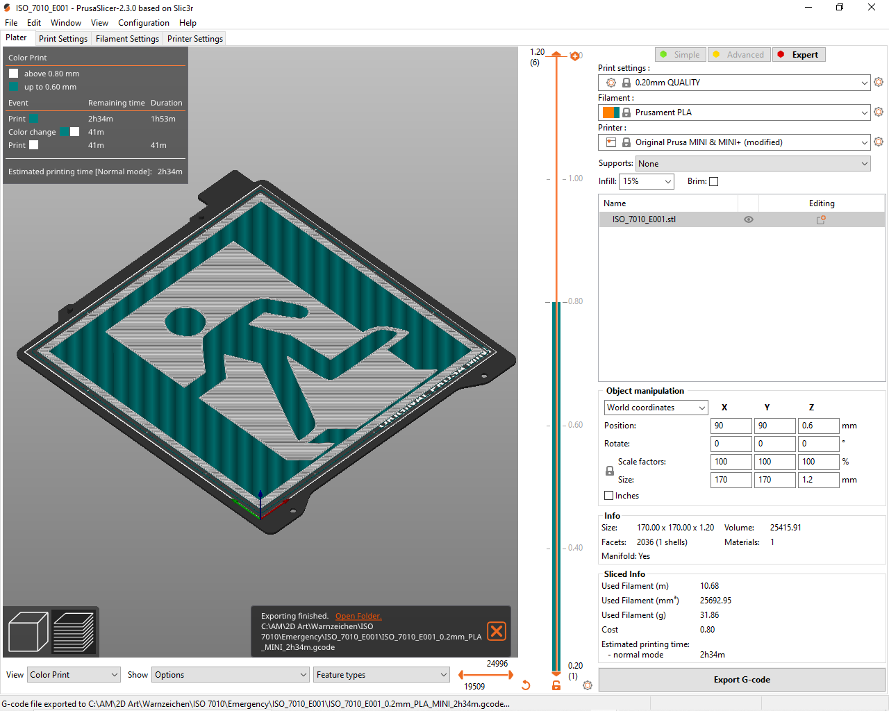Click the add color change plus icon

pos(575,56)
